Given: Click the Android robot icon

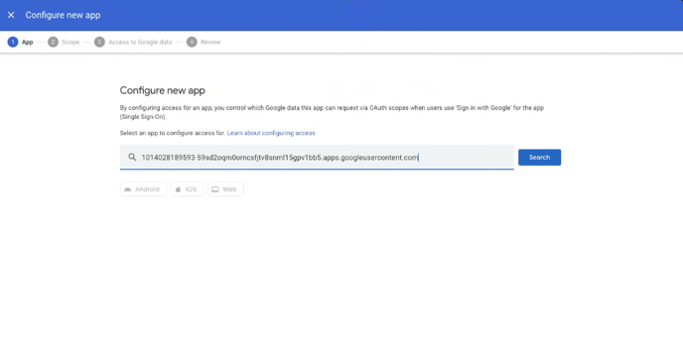Looking at the screenshot, I should coord(128,189).
